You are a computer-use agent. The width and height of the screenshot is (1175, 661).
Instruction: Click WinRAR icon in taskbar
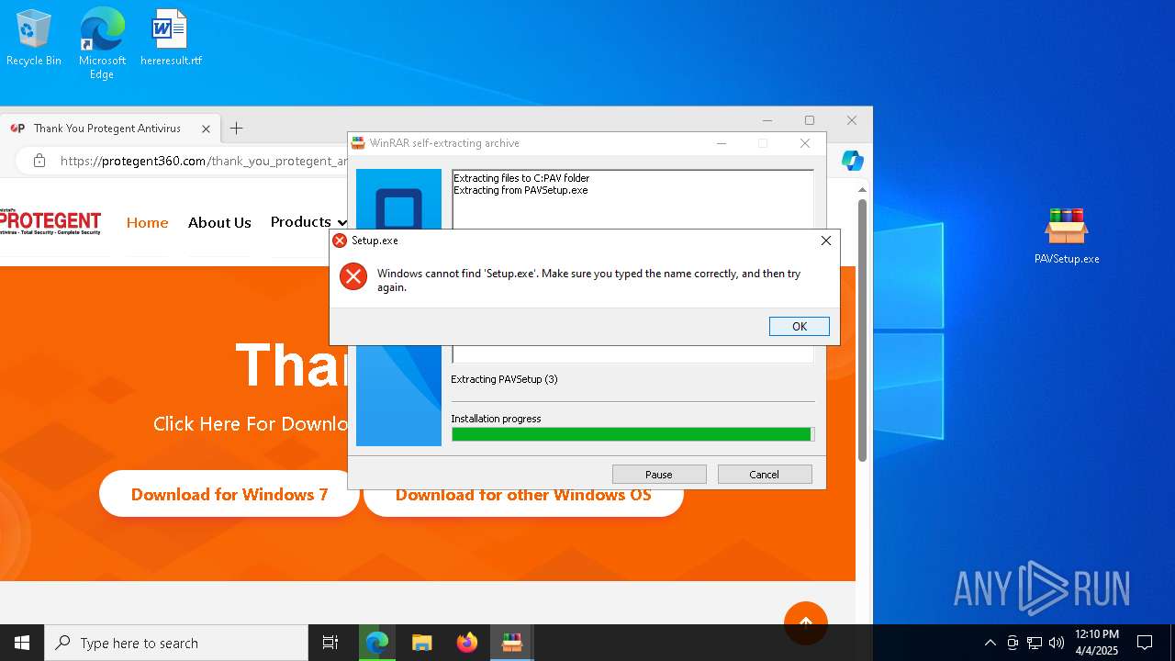[511, 643]
